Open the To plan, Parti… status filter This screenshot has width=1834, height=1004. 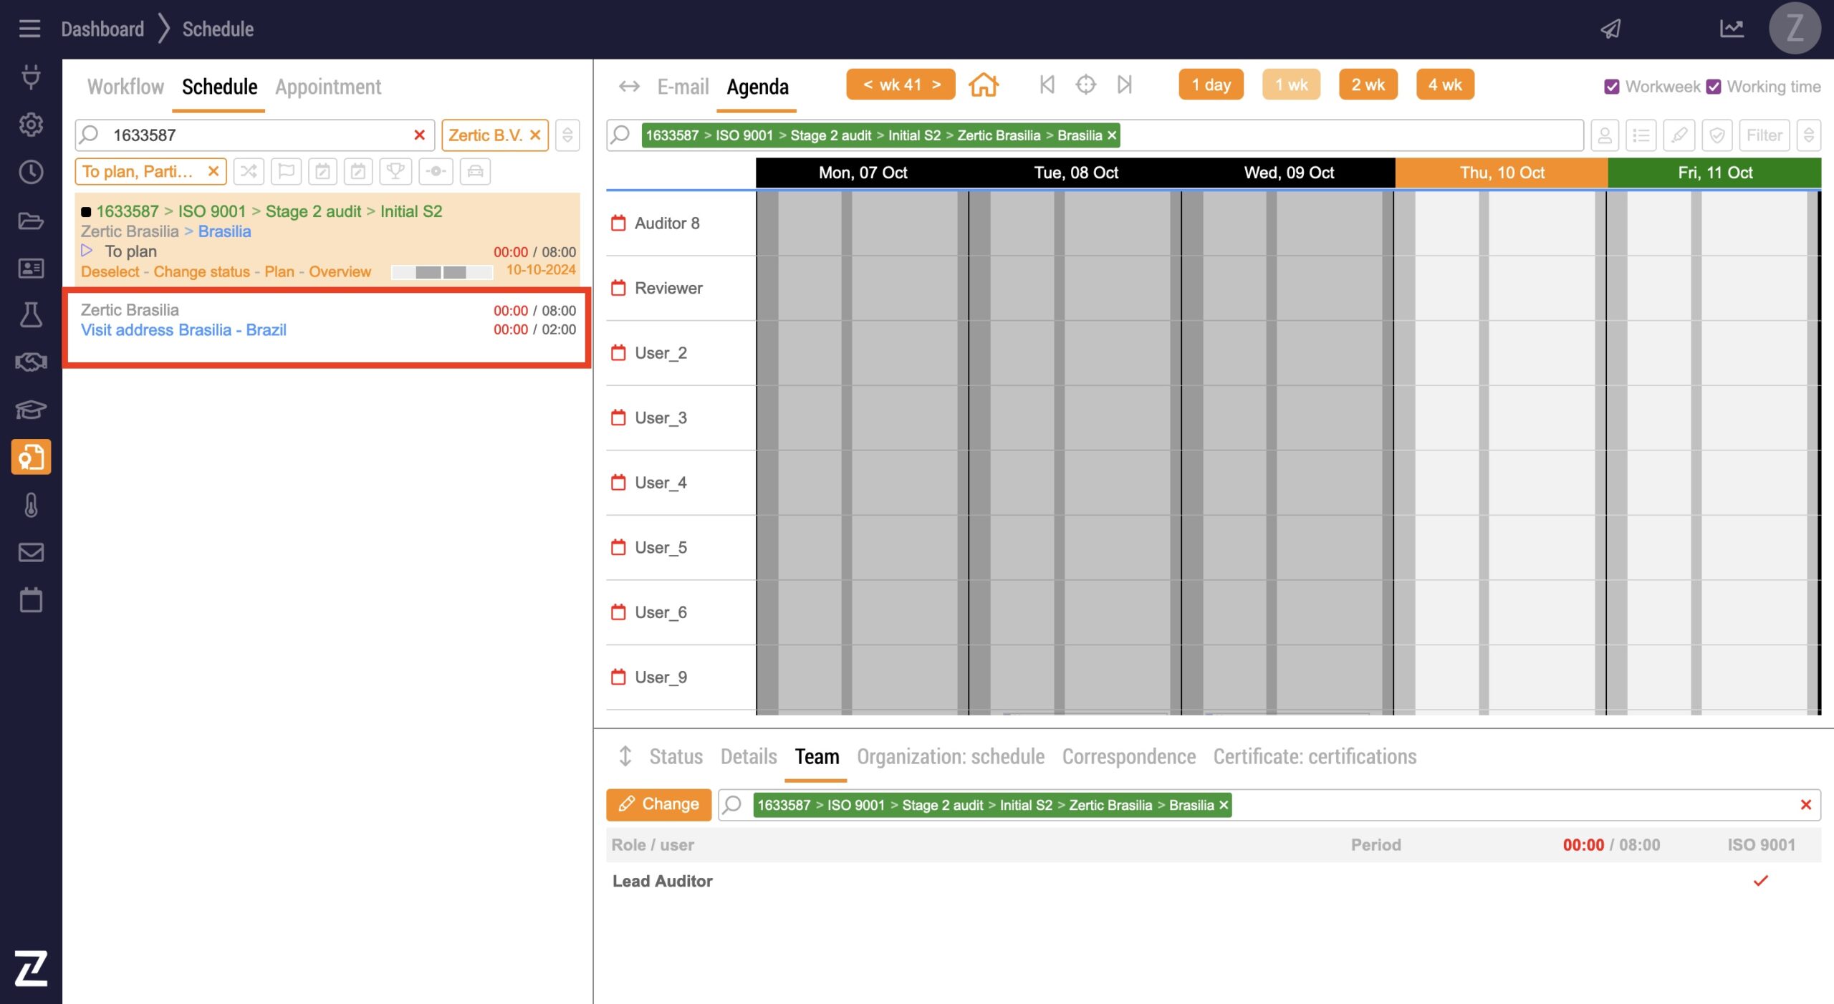pos(138,172)
